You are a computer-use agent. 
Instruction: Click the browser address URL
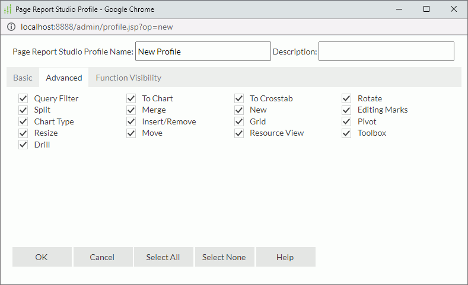tap(97, 27)
